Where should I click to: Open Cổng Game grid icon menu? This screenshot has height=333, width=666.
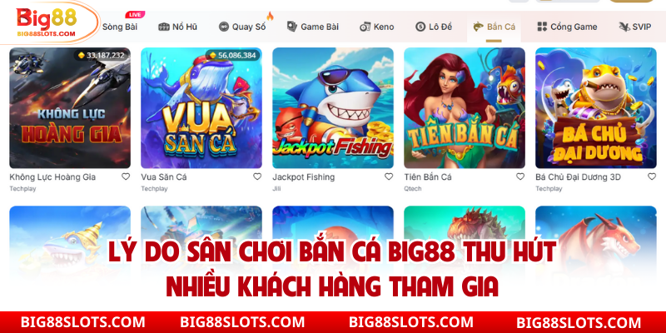coord(542,27)
